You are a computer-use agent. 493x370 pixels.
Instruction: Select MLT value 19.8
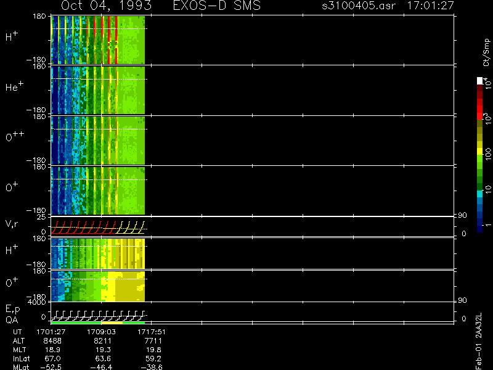point(155,350)
